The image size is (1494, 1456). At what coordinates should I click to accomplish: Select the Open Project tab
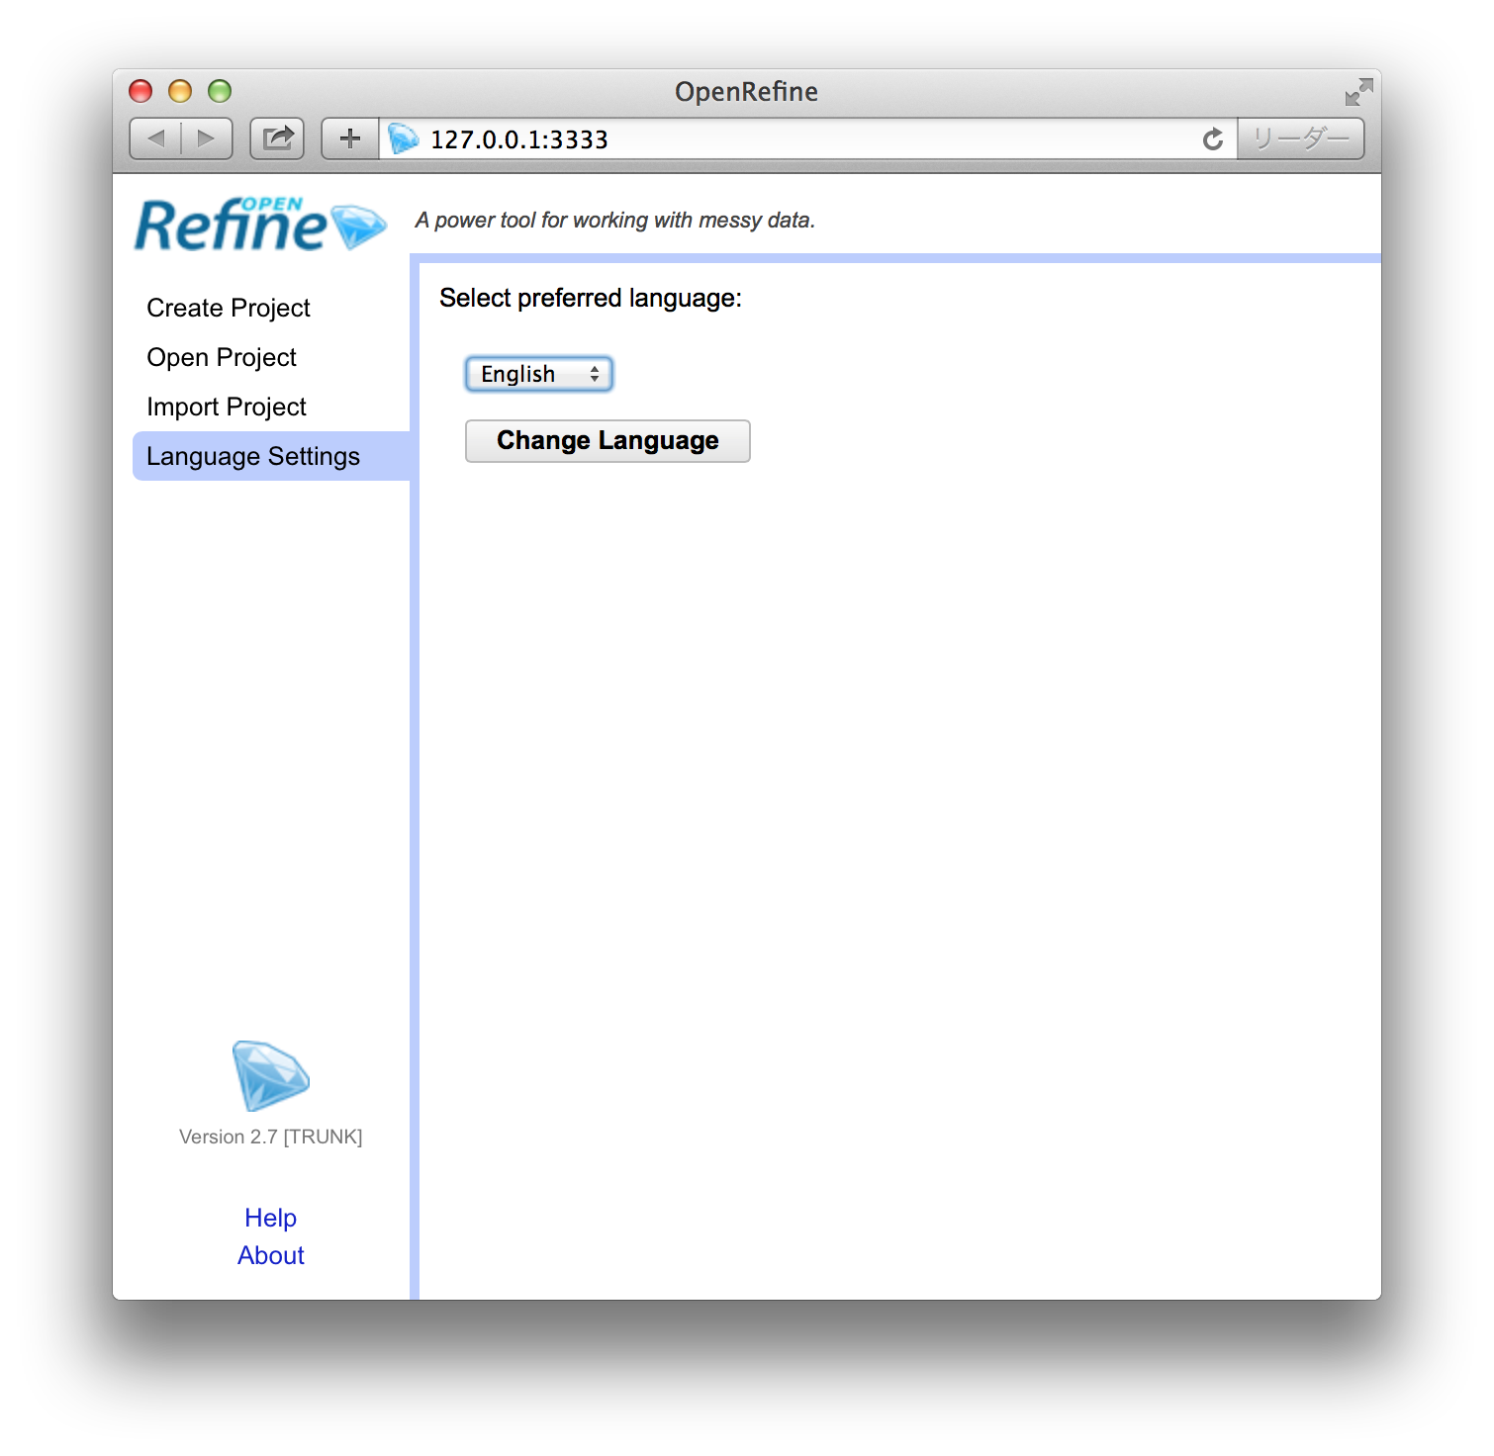coord(222,357)
